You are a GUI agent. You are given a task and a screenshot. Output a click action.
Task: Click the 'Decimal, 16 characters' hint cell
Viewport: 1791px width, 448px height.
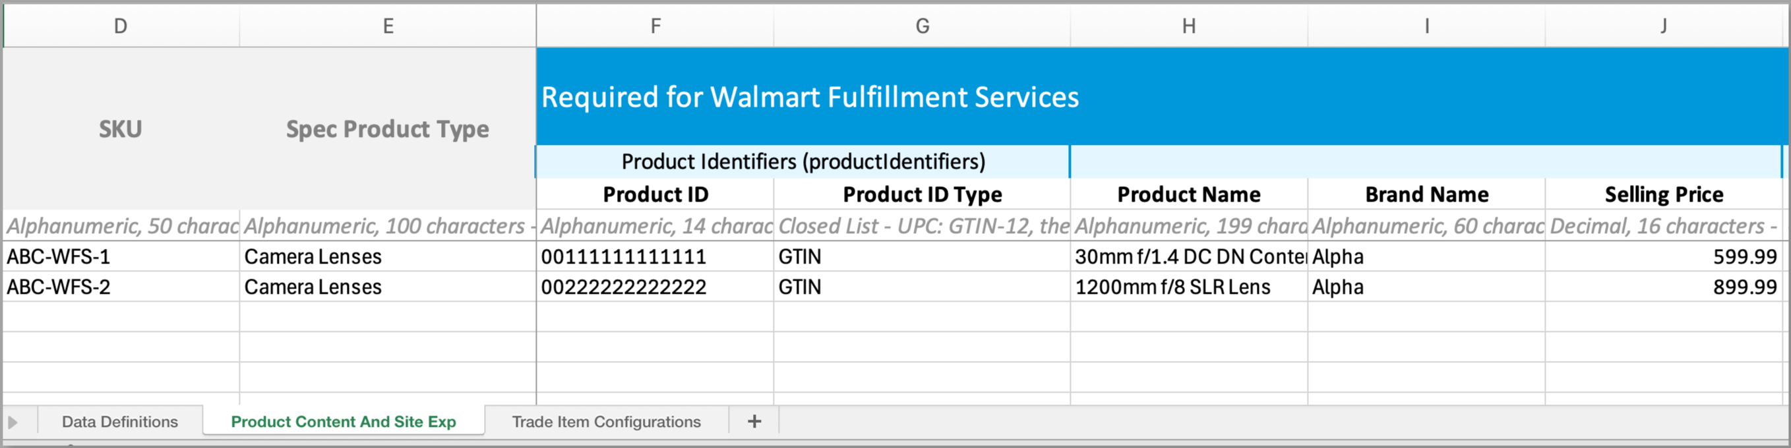click(x=1664, y=226)
